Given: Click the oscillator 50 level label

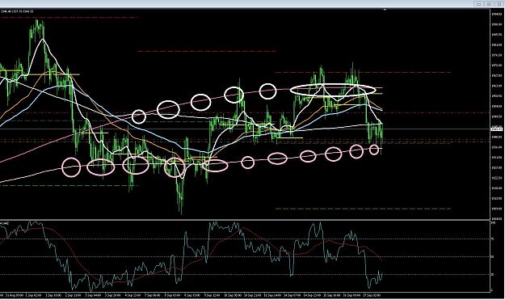Looking at the screenshot, I should click(x=492, y=257).
